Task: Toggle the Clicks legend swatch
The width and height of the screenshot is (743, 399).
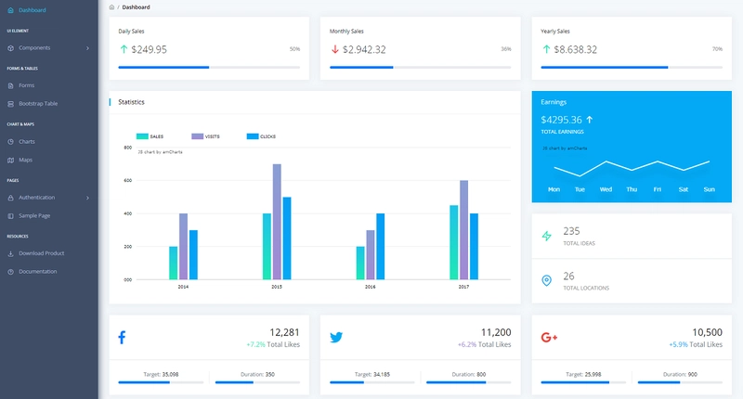Action: [253, 136]
